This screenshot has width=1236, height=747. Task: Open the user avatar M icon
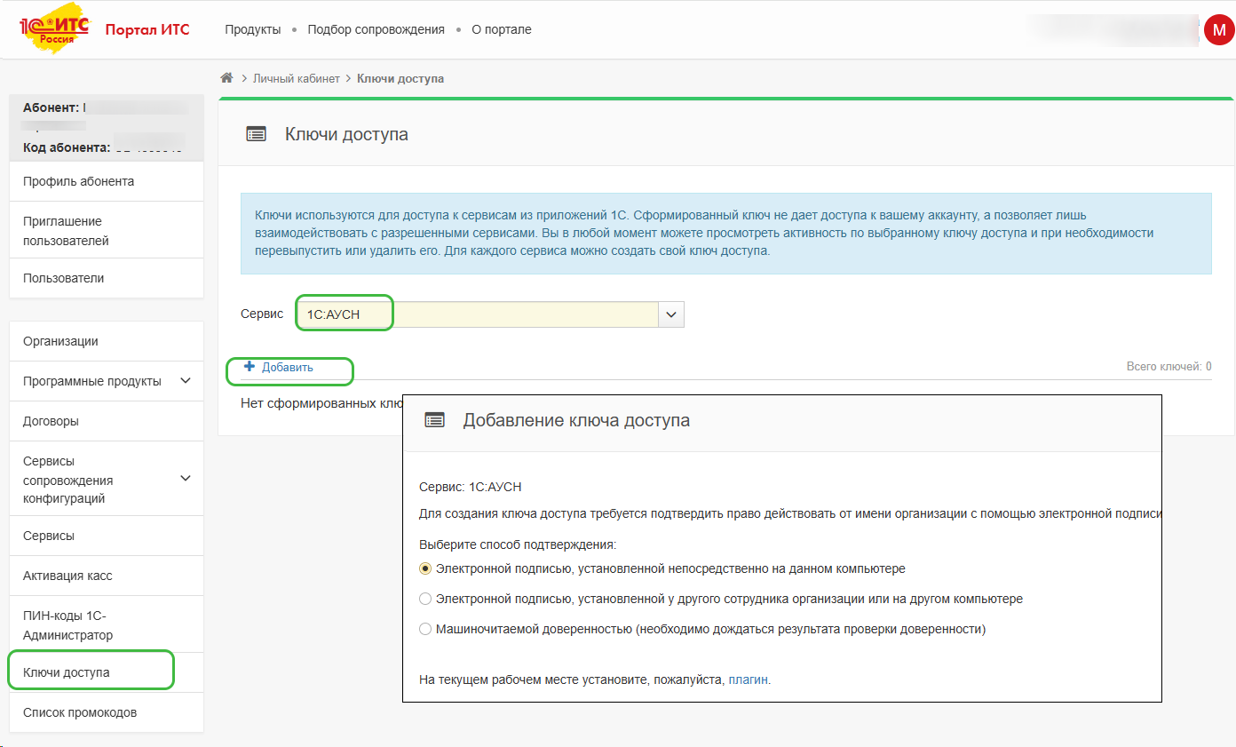click(x=1216, y=29)
